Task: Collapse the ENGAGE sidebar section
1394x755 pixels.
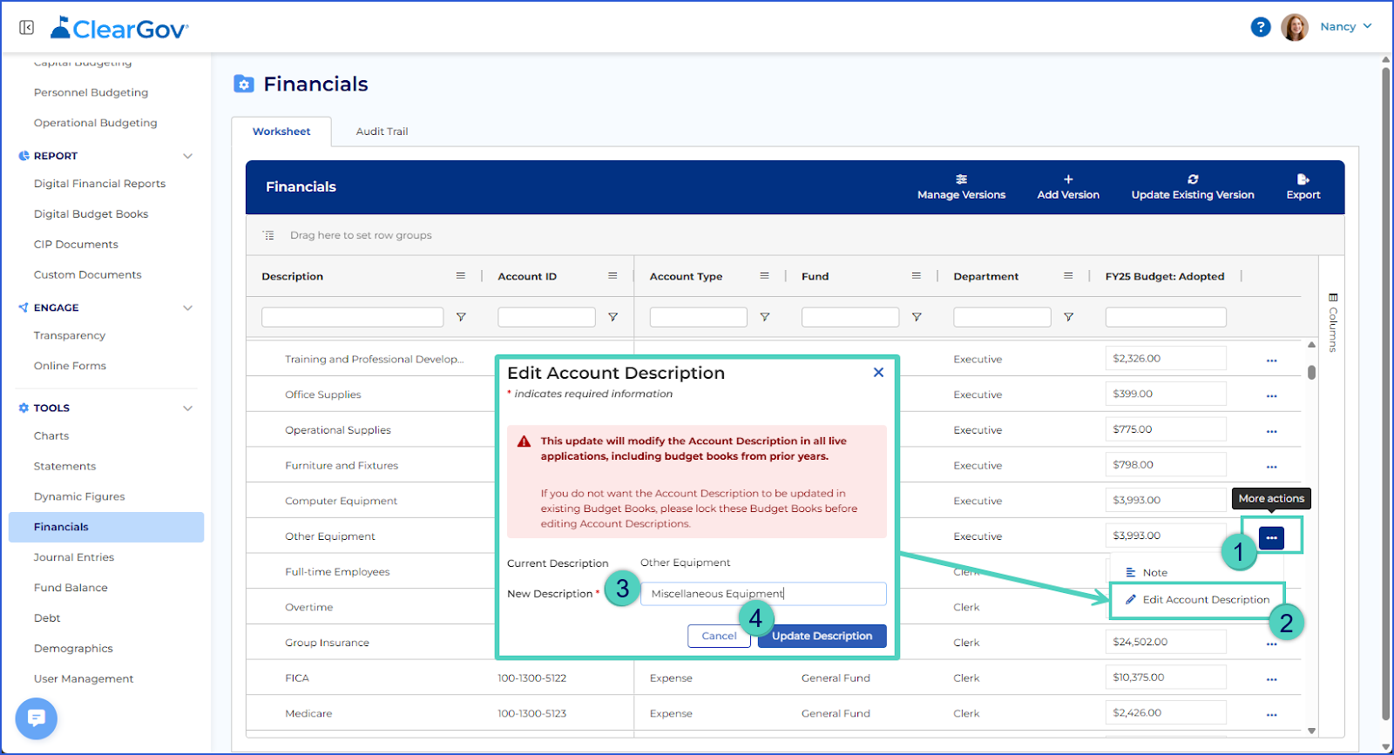Action: tap(187, 307)
